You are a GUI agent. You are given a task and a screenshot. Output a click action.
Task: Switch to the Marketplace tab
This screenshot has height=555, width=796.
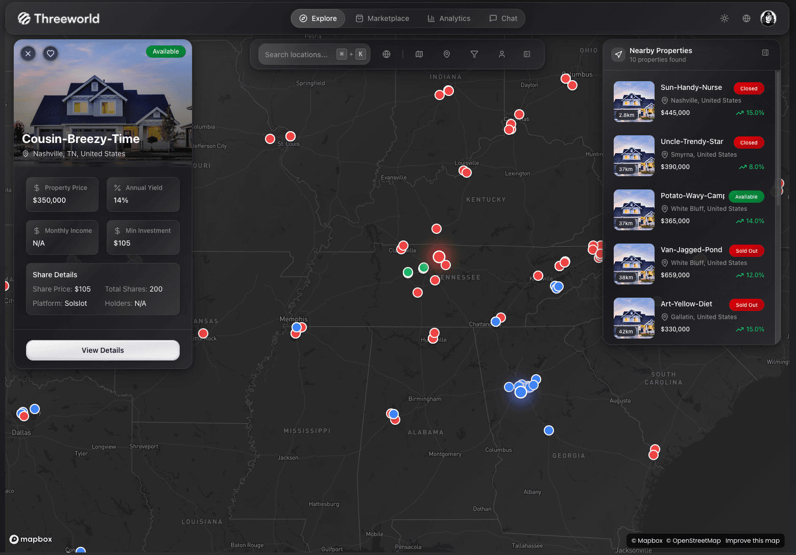click(x=382, y=18)
